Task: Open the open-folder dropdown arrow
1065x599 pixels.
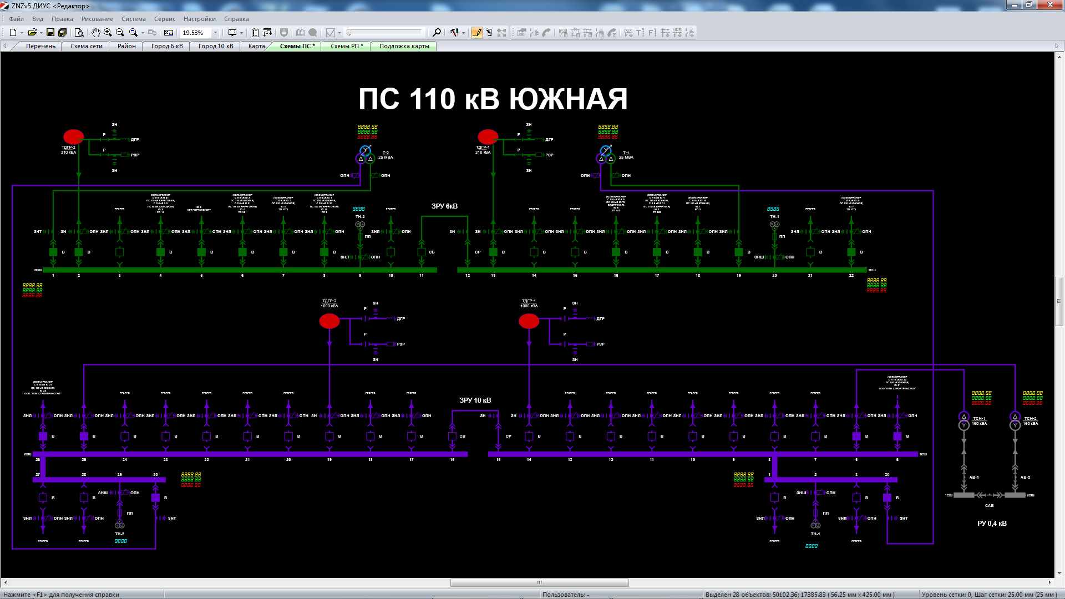Action: pyautogui.click(x=41, y=33)
